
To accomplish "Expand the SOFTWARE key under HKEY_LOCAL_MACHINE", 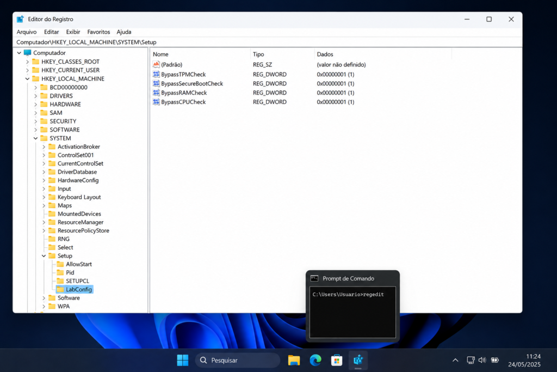I will pyautogui.click(x=35, y=130).
